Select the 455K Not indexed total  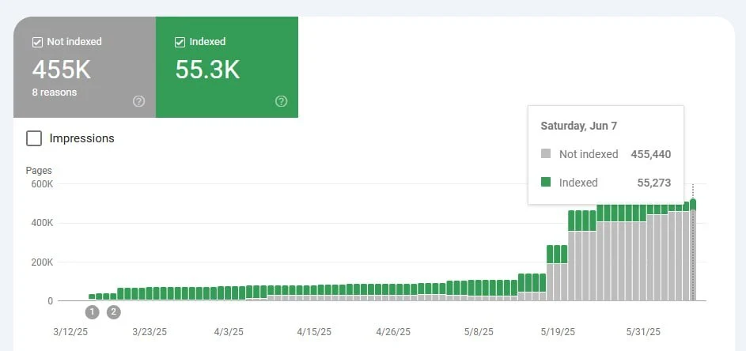[x=62, y=70]
